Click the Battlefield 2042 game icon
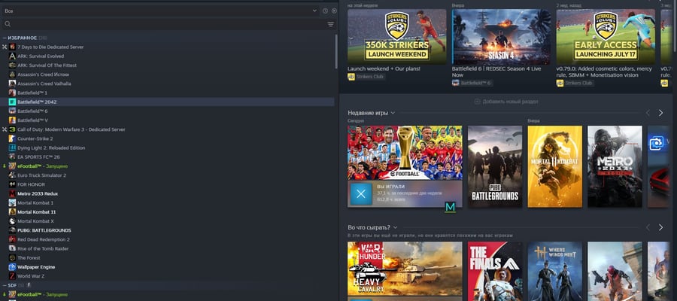 pyautogui.click(x=12, y=102)
